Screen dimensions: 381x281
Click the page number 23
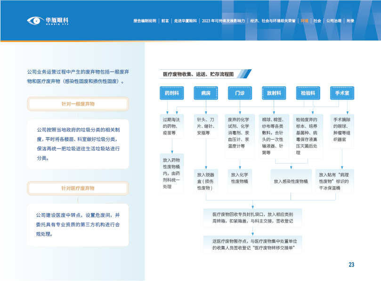point(351,264)
